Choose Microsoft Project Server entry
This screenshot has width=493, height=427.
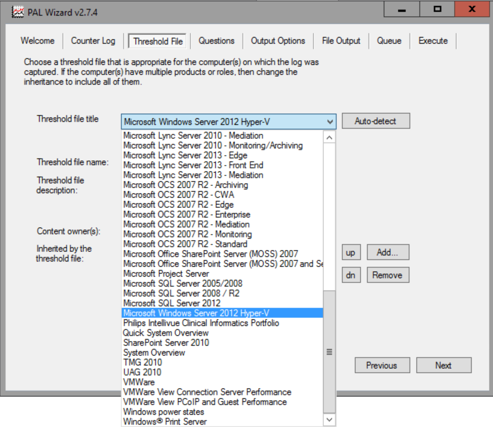[166, 274]
